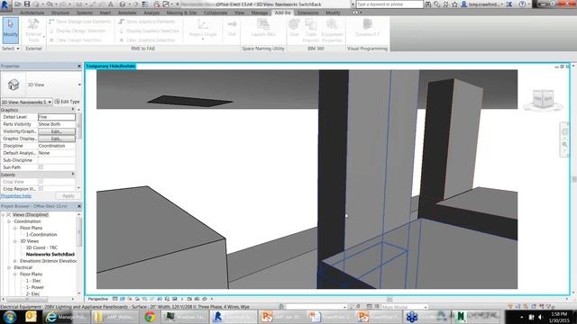The image size is (577, 324).
Task: Select '1 - Power' floor plan in Project Browser
Action: 34,287
